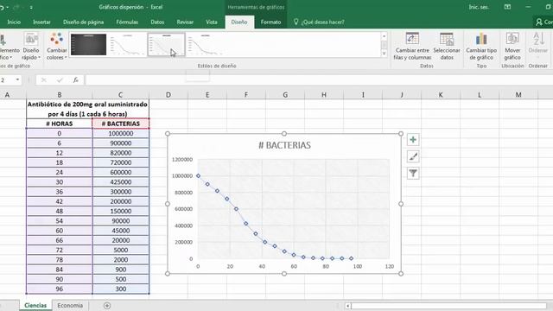This screenshot has height=311, width=553.
Task: Click Inic. ses. sign-in link
Action: [x=479, y=7]
